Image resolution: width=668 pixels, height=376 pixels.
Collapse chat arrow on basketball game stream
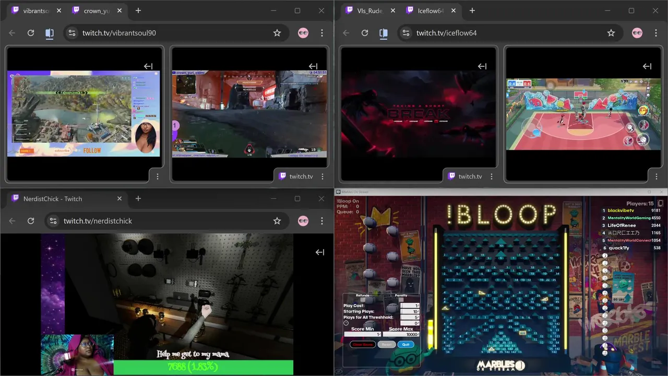pyautogui.click(x=647, y=66)
